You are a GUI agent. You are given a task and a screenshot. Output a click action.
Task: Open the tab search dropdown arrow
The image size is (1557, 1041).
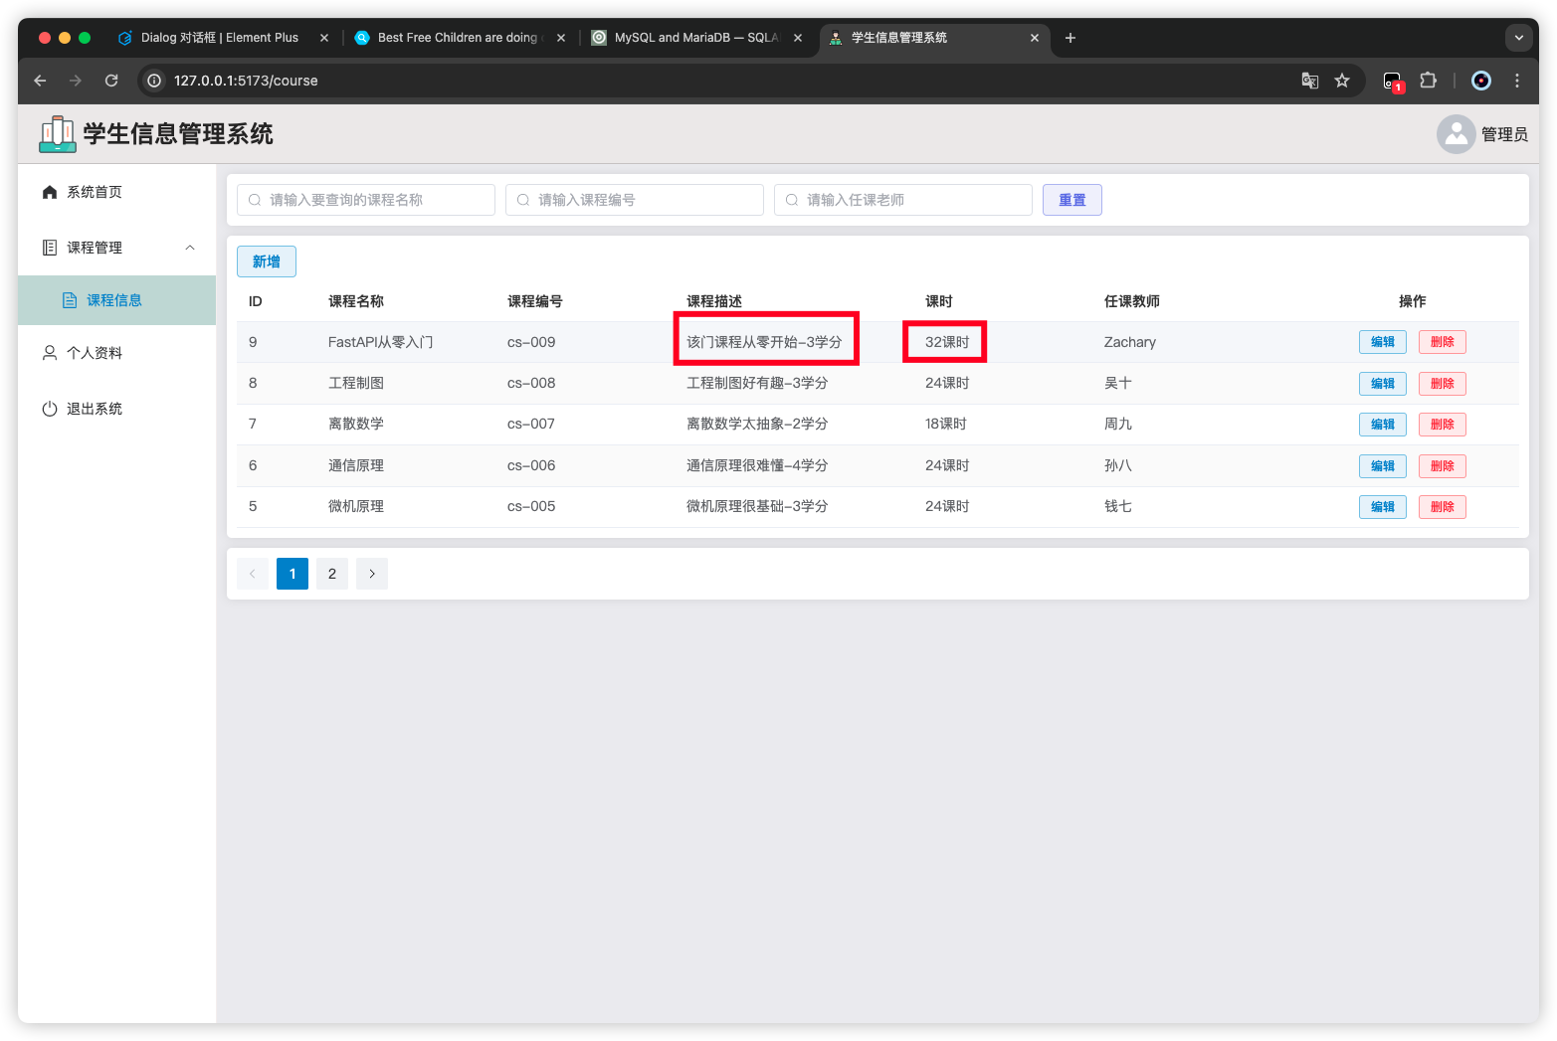1519,38
